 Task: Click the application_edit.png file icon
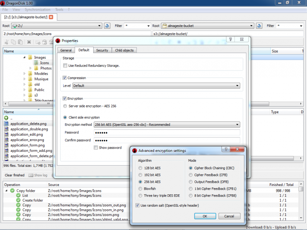click(x=7, y=135)
